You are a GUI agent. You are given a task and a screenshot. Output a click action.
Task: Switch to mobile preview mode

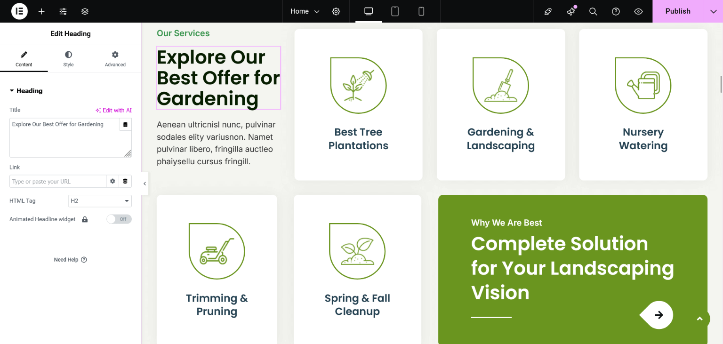tap(421, 11)
